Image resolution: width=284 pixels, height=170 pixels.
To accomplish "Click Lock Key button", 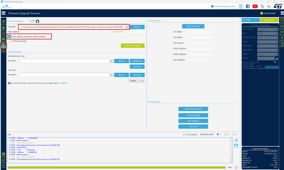I will point(137,67).
